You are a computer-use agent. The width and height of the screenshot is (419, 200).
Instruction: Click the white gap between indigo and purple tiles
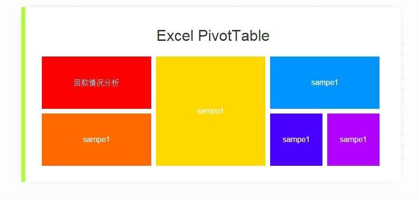(325, 139)
